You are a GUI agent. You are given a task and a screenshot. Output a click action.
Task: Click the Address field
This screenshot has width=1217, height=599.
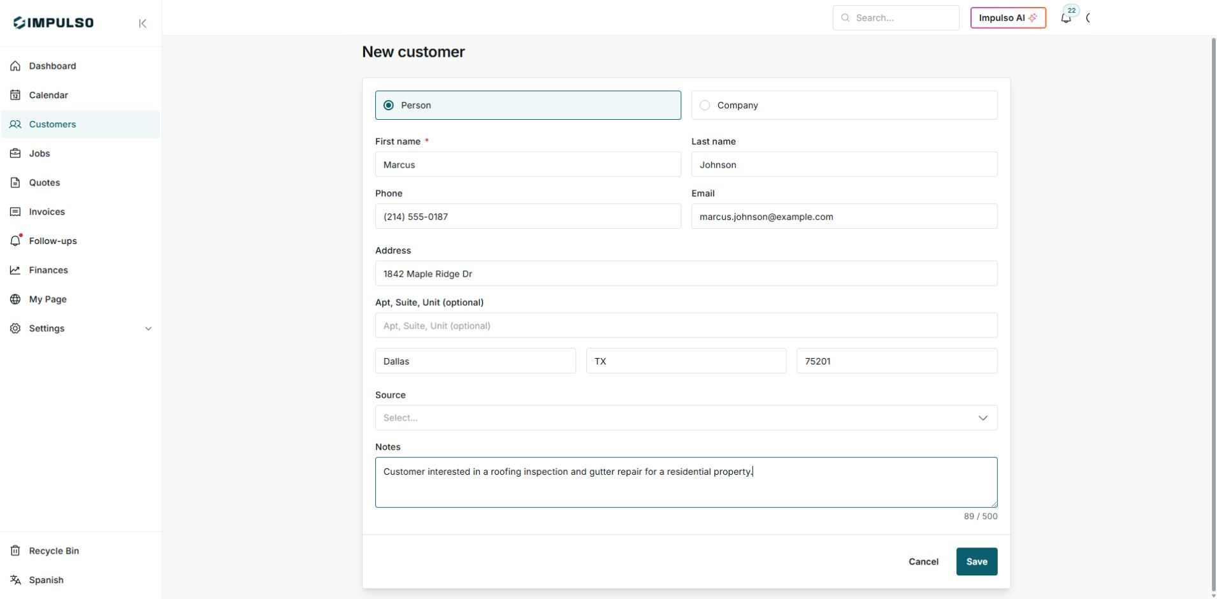(x=686, y=273)
